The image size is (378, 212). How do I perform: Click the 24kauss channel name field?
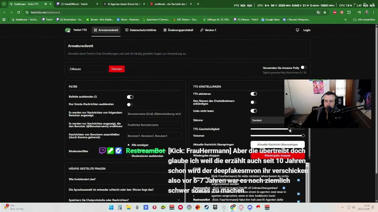(x=88, y=69)
